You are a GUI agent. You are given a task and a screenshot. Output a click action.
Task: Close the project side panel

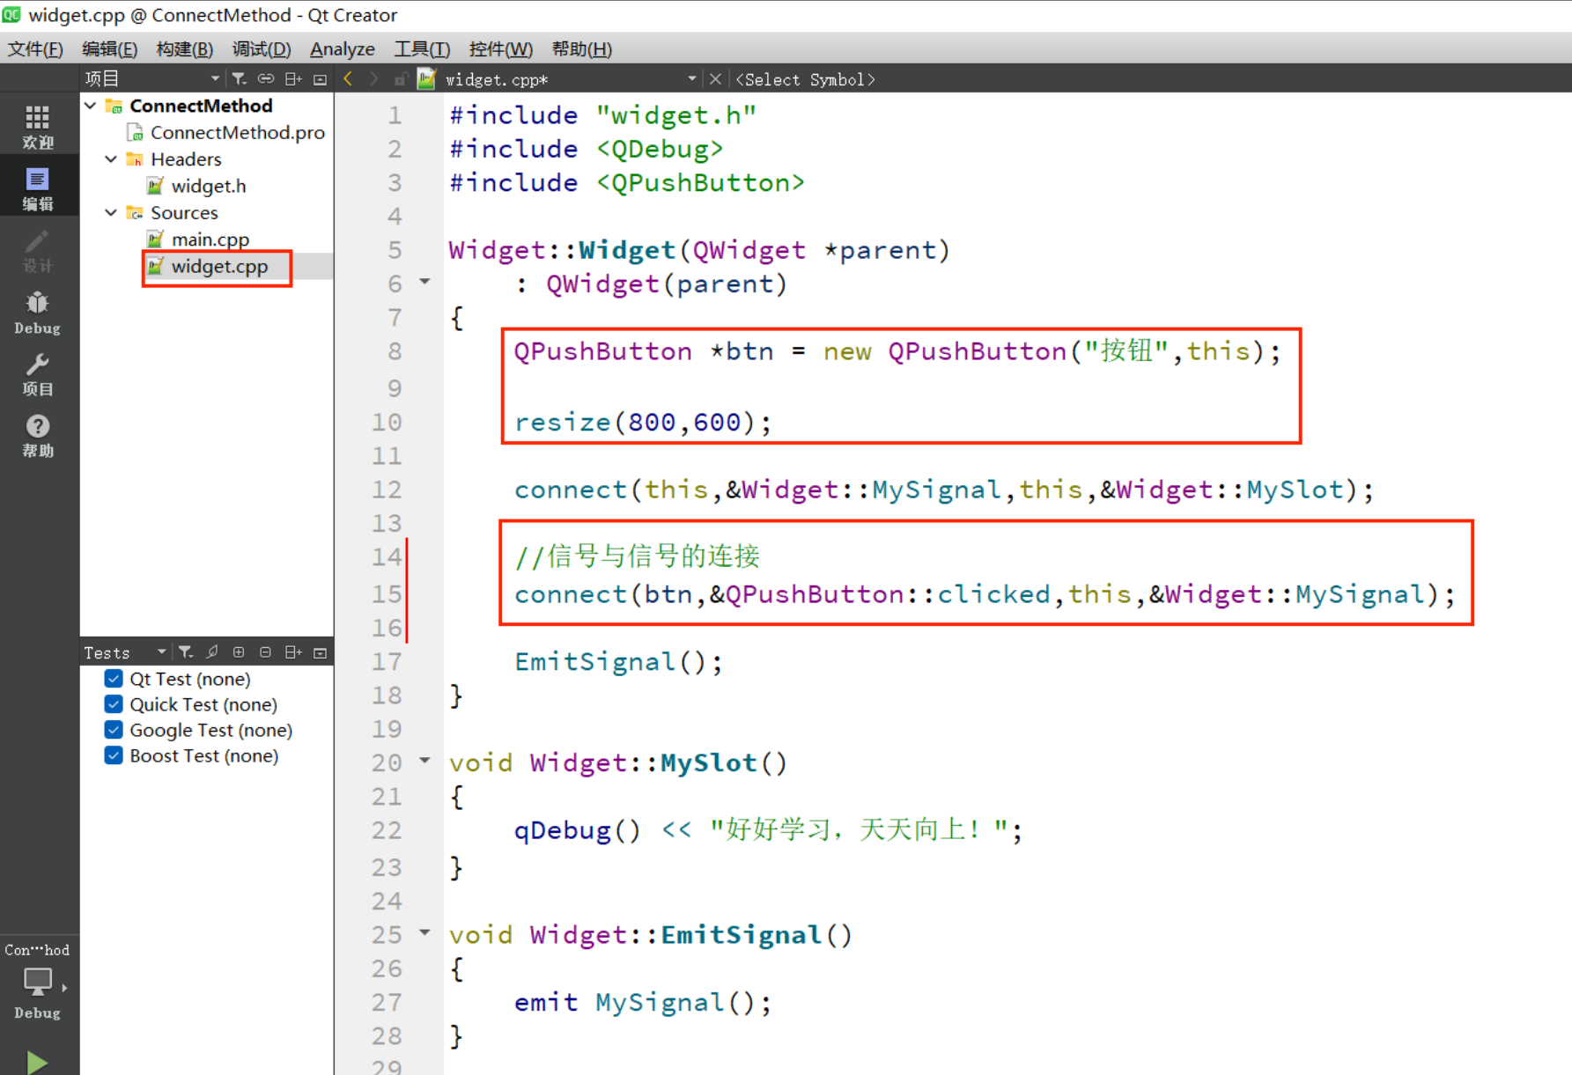pos(321,79)
